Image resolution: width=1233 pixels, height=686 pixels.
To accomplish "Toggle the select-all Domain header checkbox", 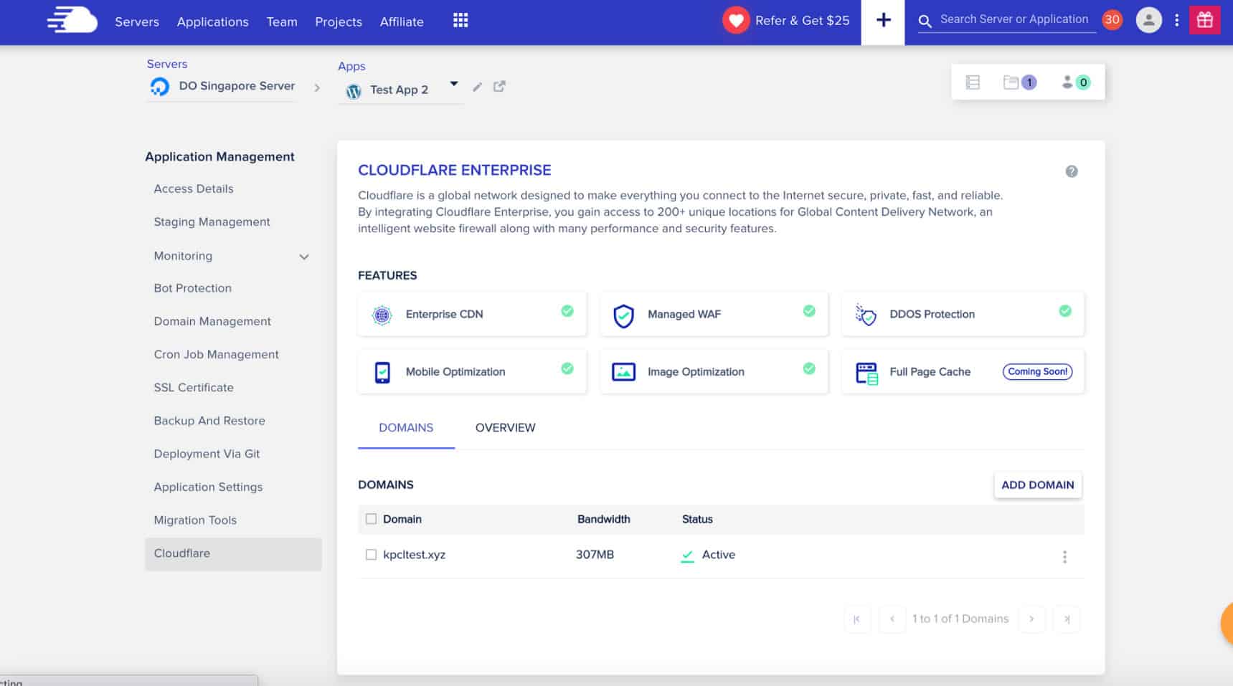I will pyautogui.click(x=371, y=519).
